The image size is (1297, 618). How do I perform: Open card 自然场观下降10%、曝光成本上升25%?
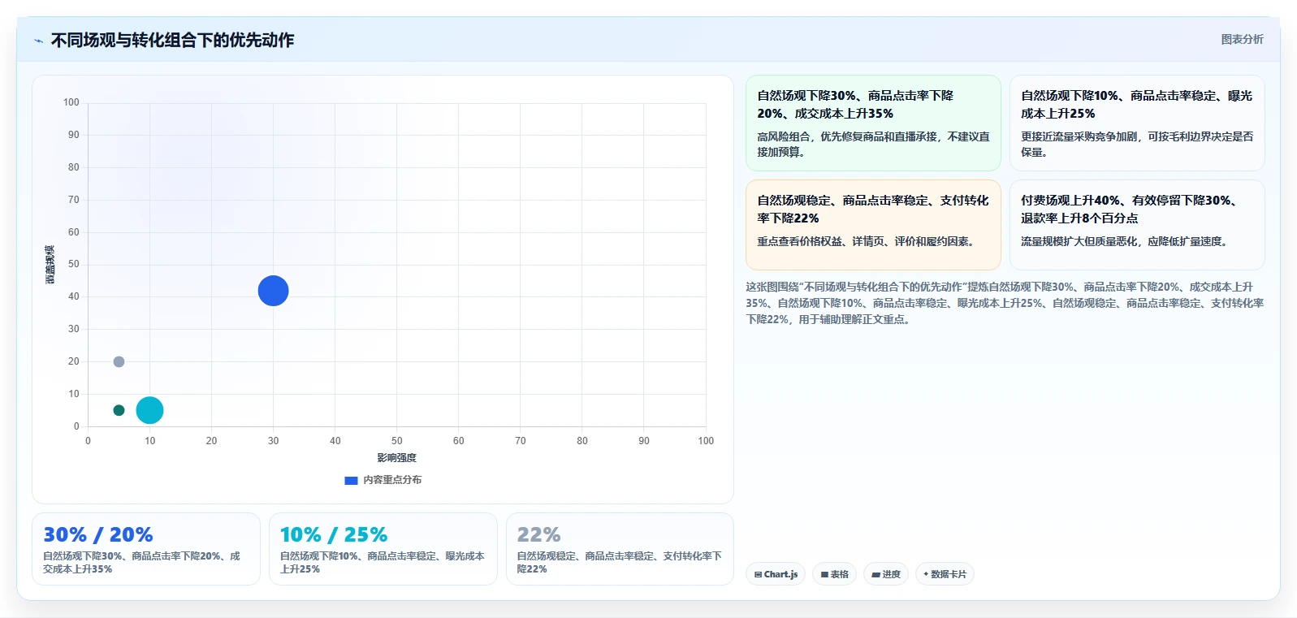coord(1137,123)
